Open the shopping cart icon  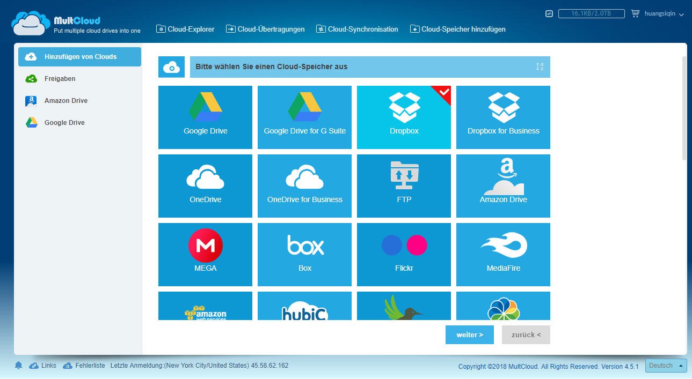636,14
